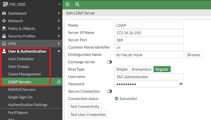This screenshot has width=211, height=120.
Task: Turn on the Secure Connection toggle
Action: click(x=110, y=91)
